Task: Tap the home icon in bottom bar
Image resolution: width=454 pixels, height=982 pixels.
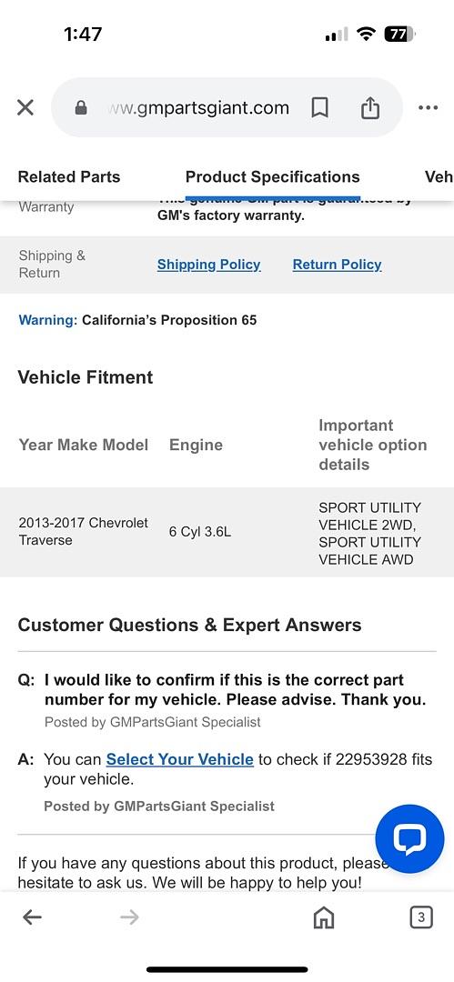Action: pos(324,918)
